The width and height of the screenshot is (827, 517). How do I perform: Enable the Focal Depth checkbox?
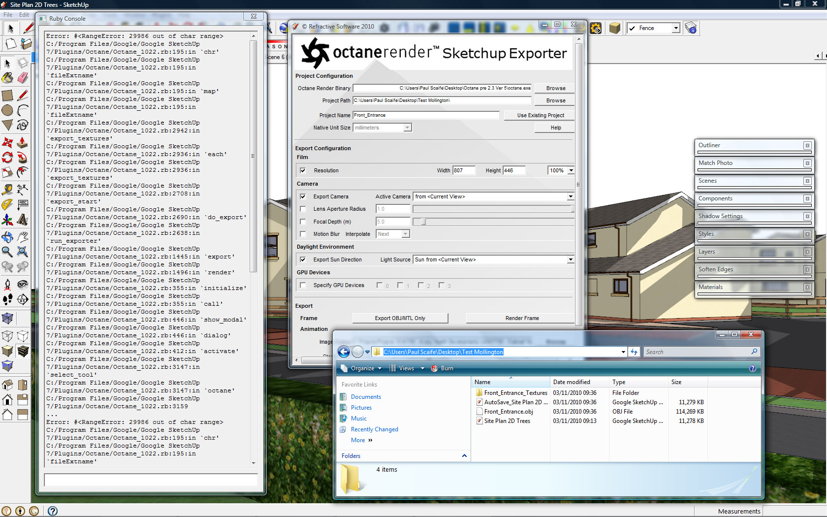(303, 222)
